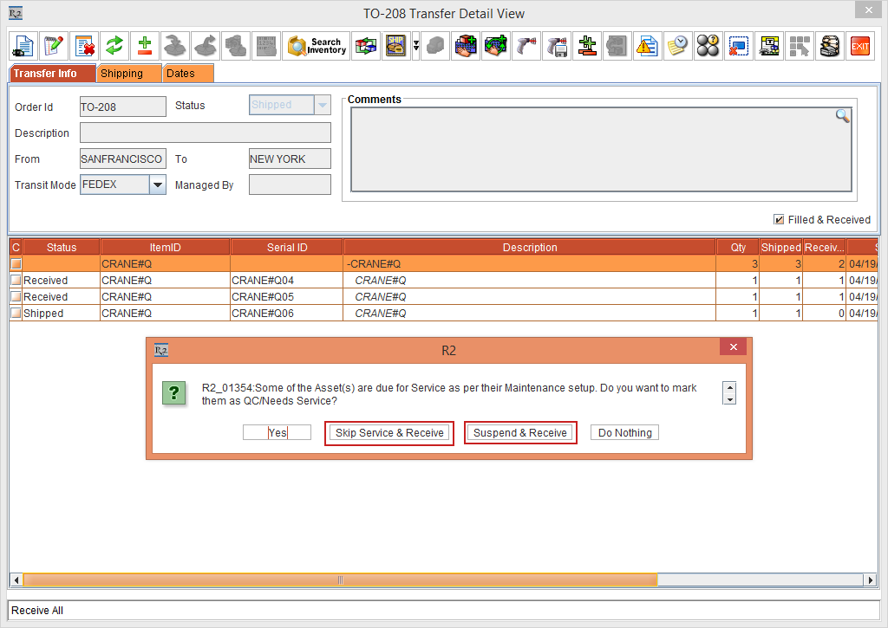Image resolution: width=888 pixels, height=628 pixels.
Task: Click the Do Nothing button
Action: (624, 433)
